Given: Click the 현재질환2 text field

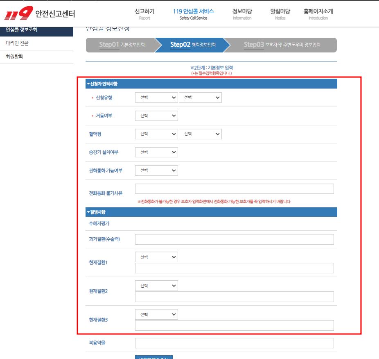Looking at the screenshot, I should click(x=235, y=297).
